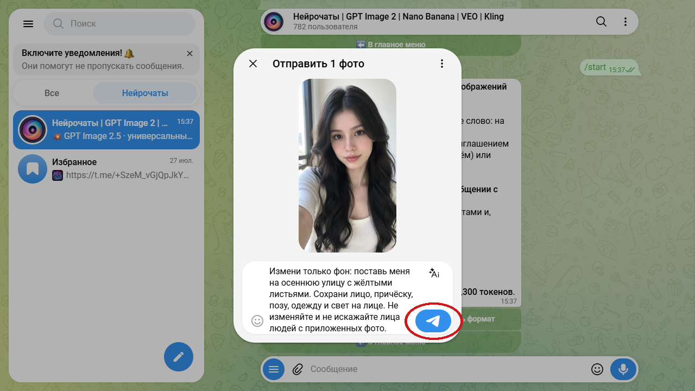Click the Сообщение message input field

pos(445,369)
